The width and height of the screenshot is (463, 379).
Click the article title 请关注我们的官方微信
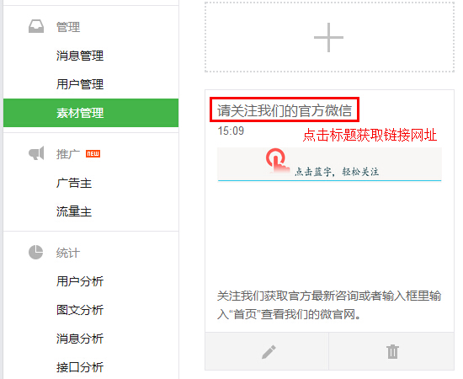[285, 110]
